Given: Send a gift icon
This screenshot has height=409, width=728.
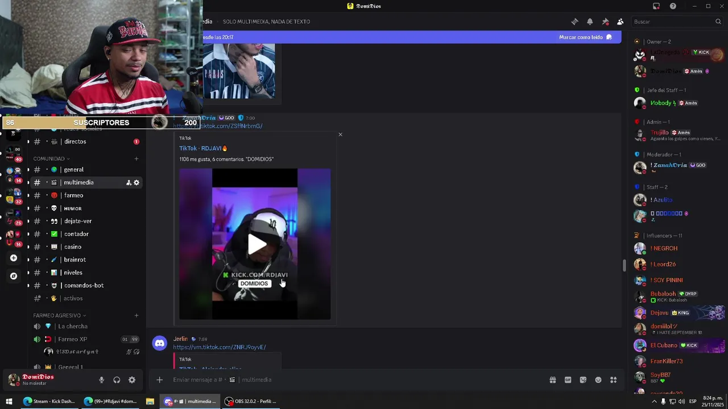Looking at the screenshot, I should (x=552, y=380).
